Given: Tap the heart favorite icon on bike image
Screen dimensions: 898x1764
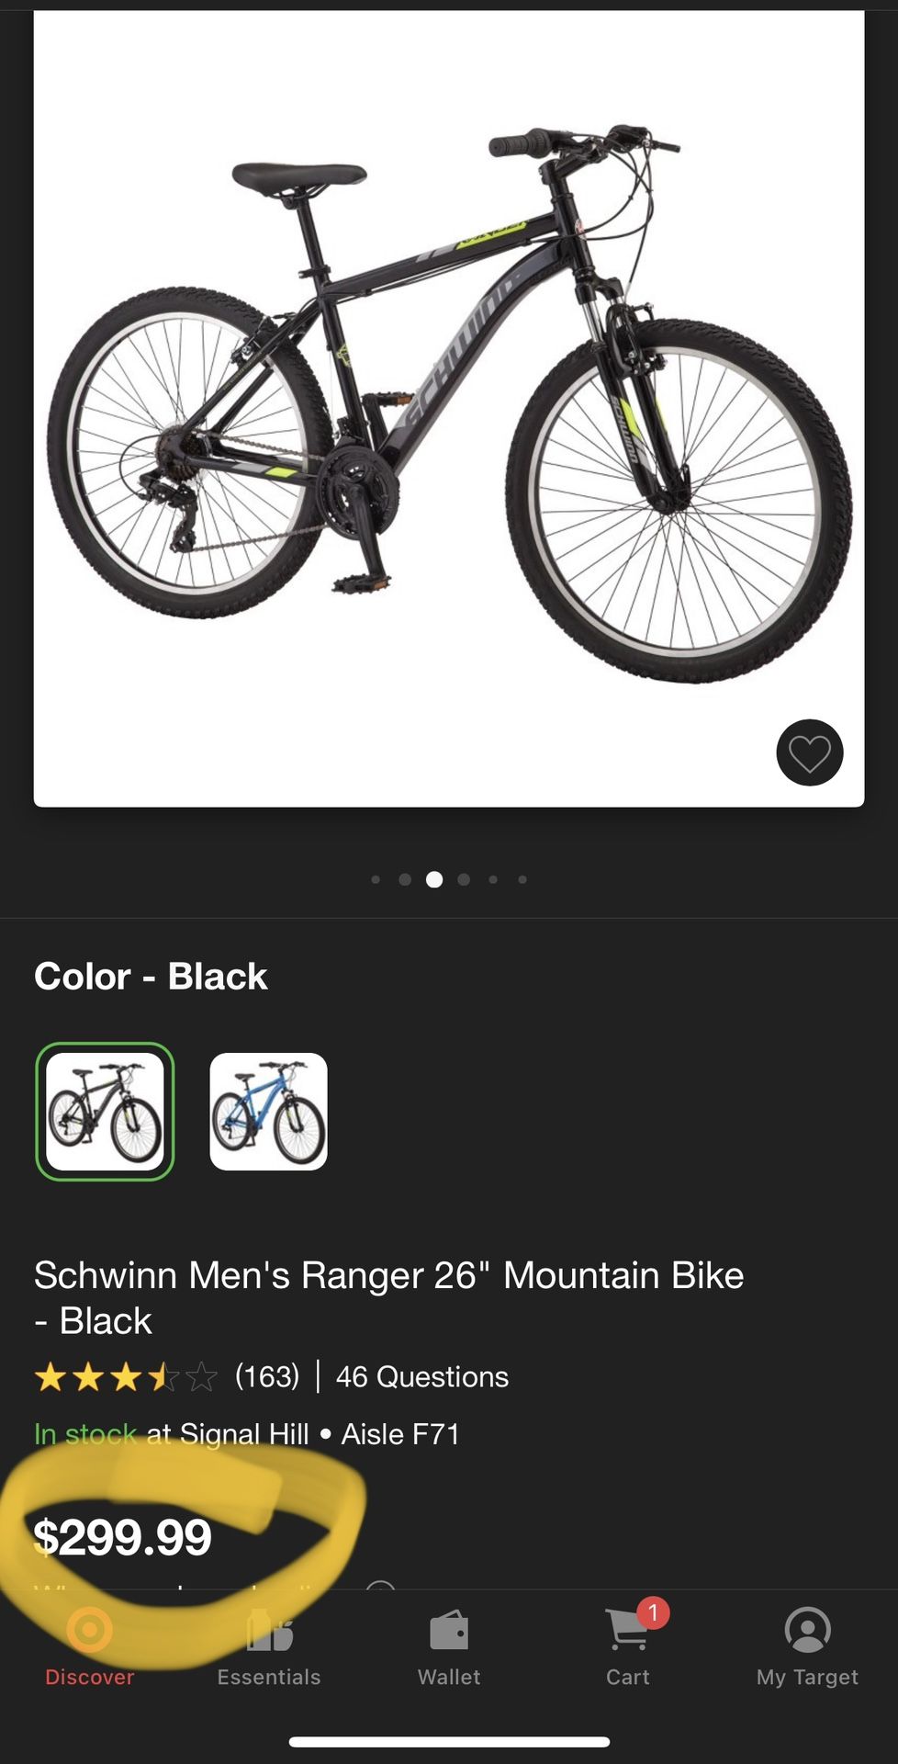Looking at the screenshot, I should point(809,752).
